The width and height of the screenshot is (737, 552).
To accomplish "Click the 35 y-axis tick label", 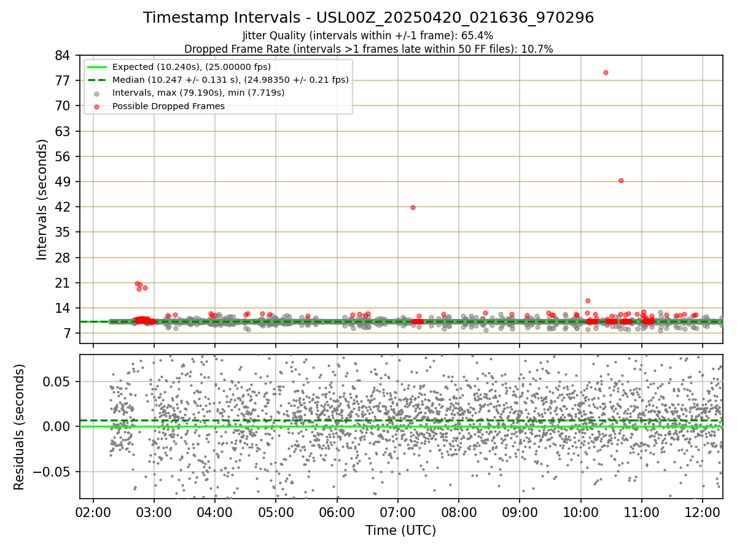I will pos(63,232).
